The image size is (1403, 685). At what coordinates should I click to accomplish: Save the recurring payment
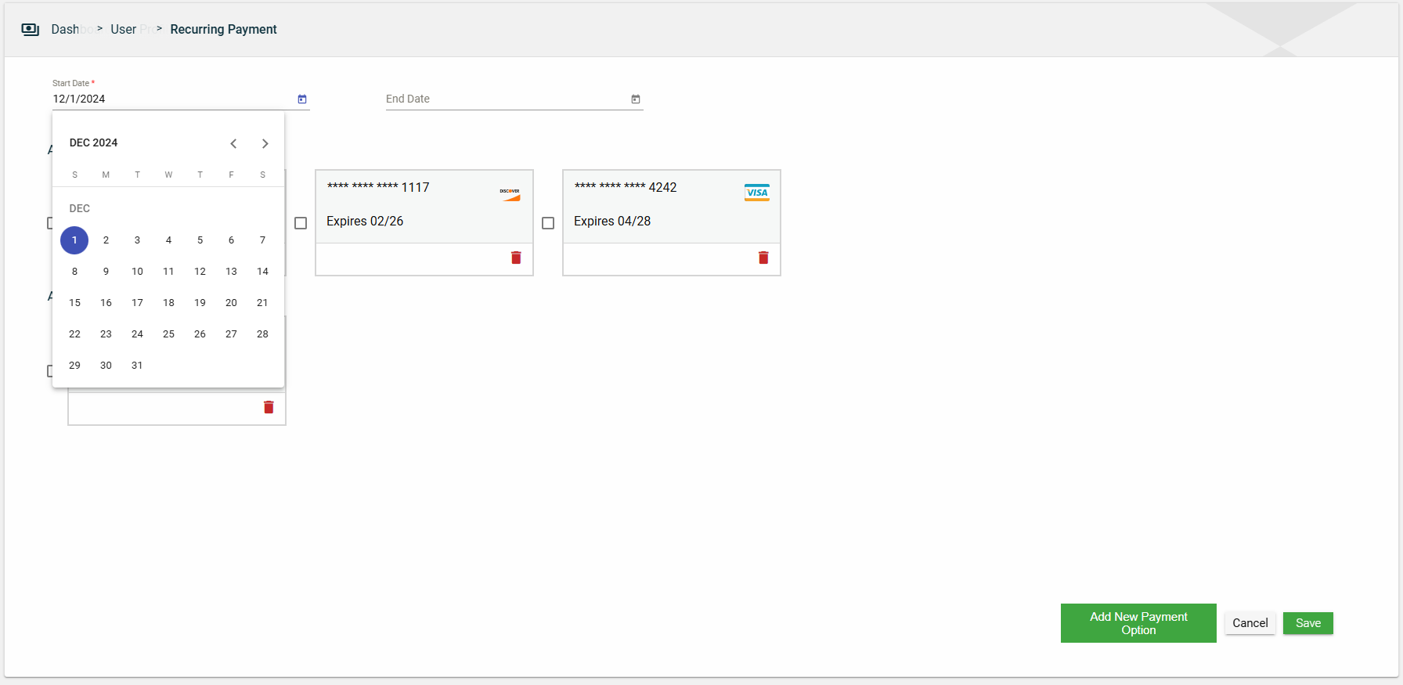click(1307, 623)
